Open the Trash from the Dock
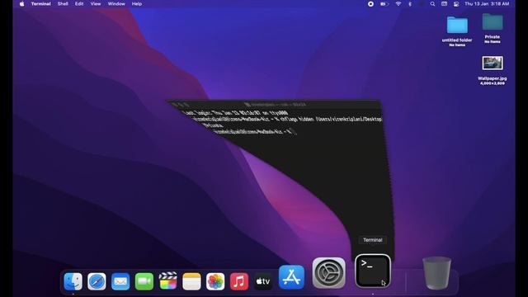This screenshot has width=528, height=297. pos(436,273)
